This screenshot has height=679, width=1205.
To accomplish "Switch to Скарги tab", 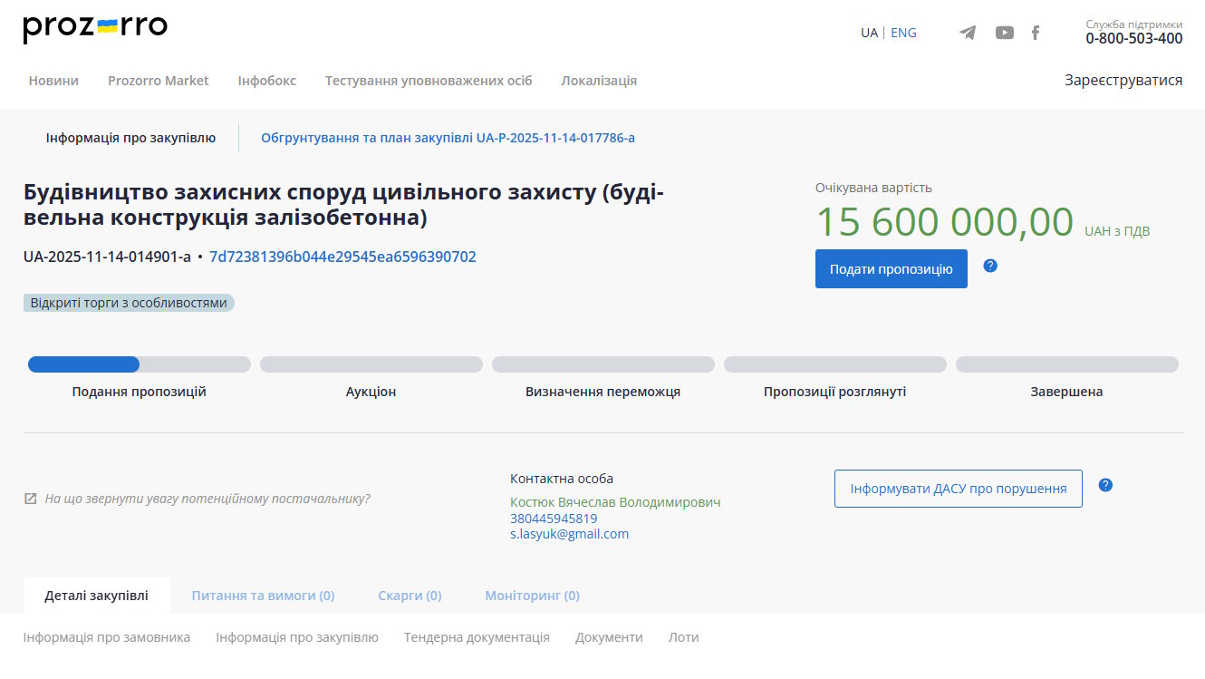I will click(410, 596).
